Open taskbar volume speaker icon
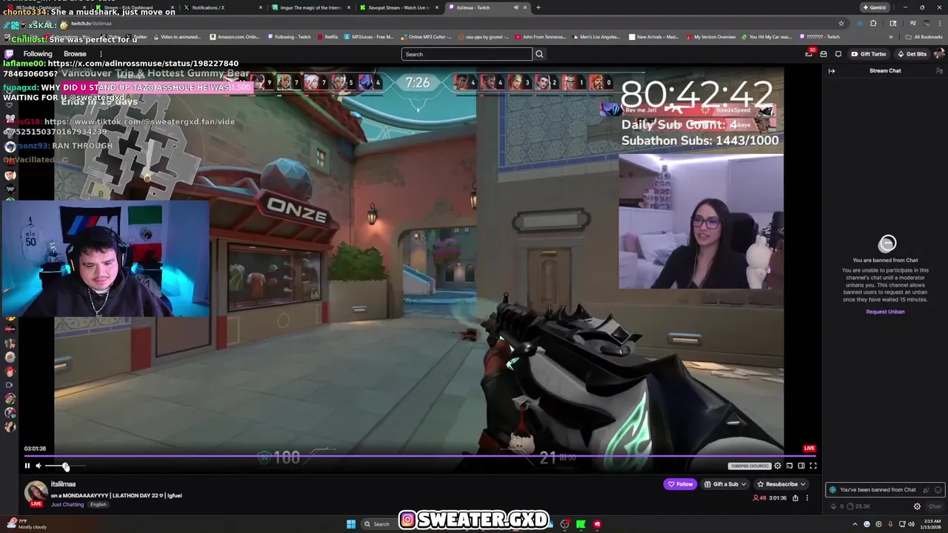Image resolution: width=948 pixels, height=533 pixels. coord(912,524)
